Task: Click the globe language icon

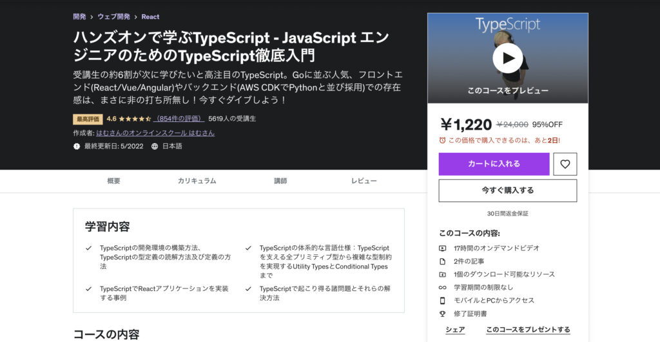Action: click(x=155, y=146)
